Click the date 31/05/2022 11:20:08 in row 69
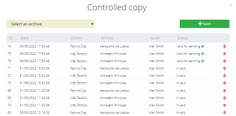236x116 pixels. click(34, 98)
